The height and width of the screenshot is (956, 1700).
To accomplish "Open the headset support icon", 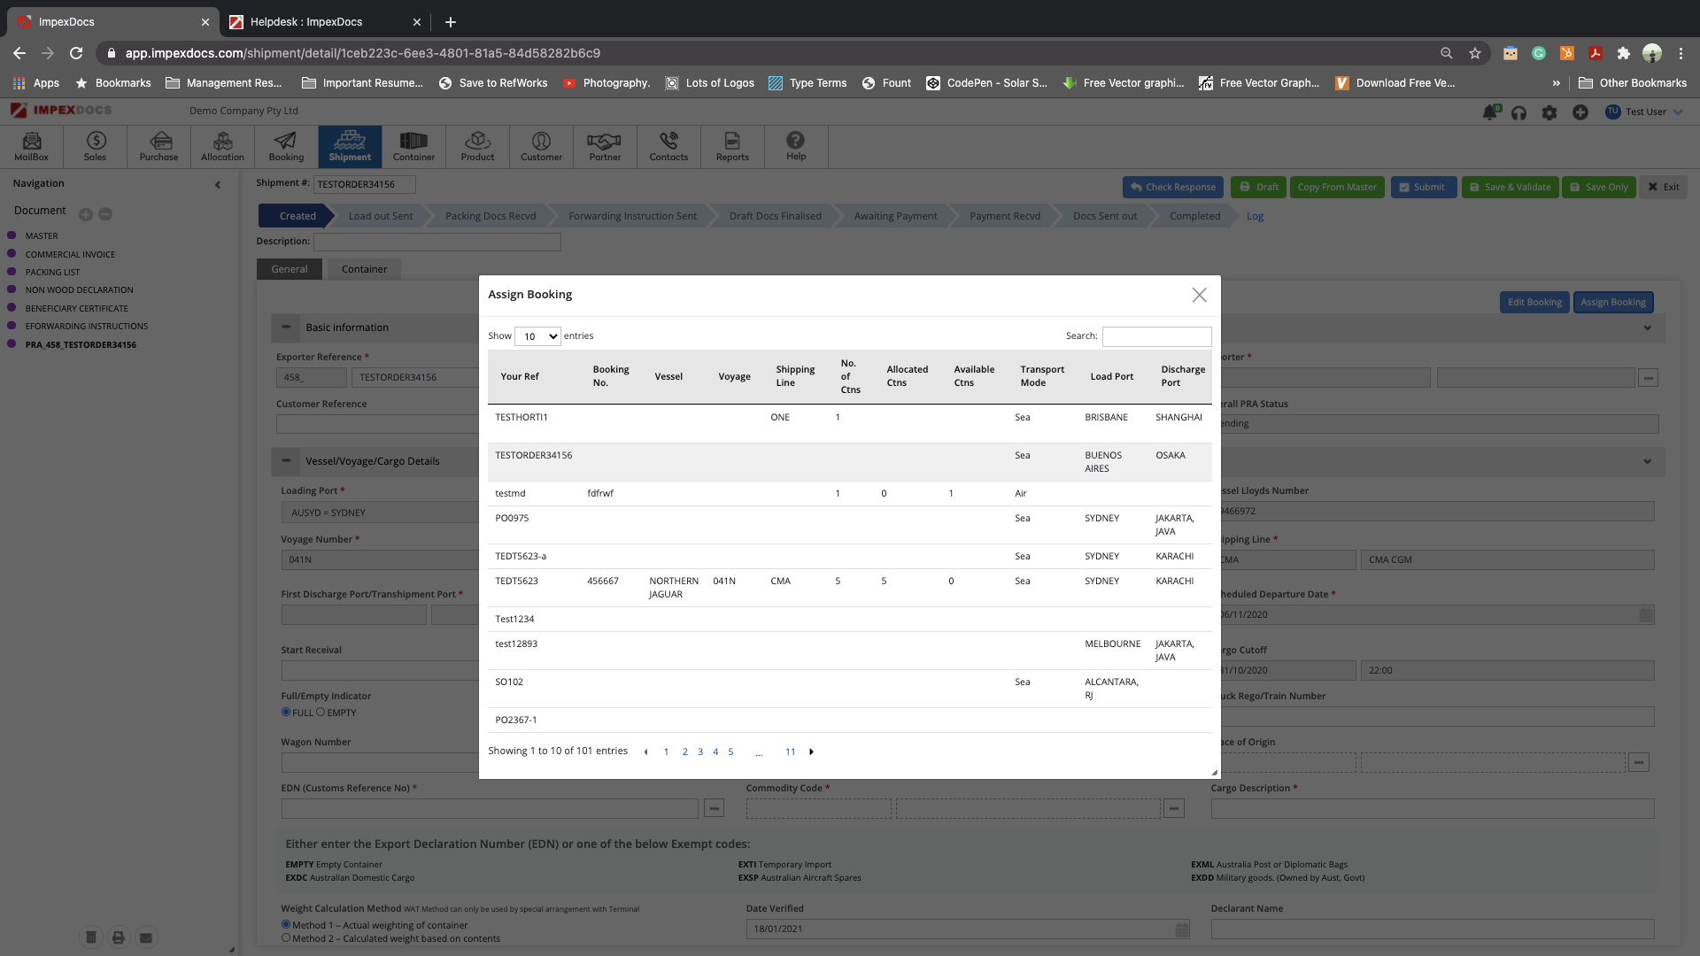I will (x=1519, y=112).
